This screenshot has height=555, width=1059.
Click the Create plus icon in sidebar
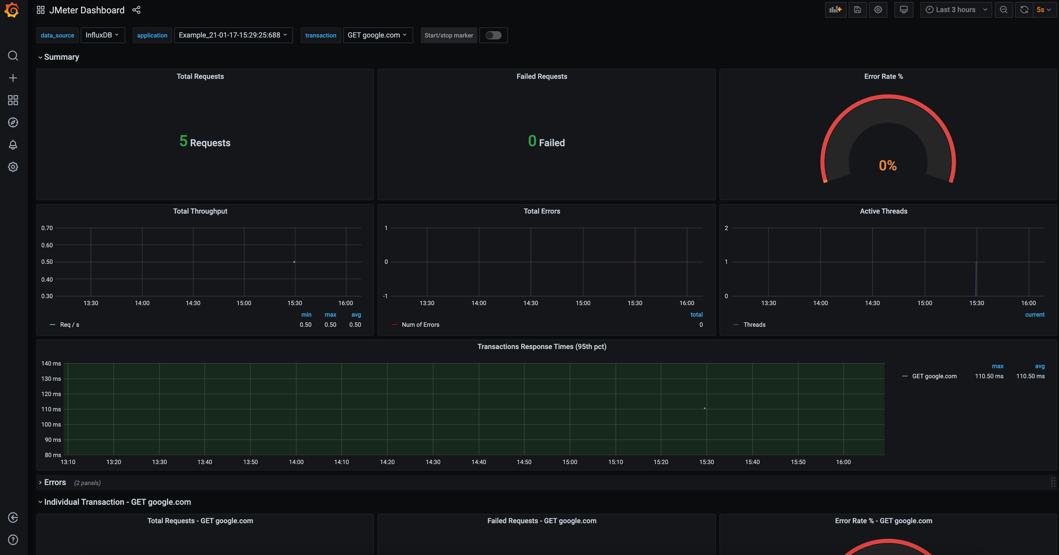click(13, 78)
